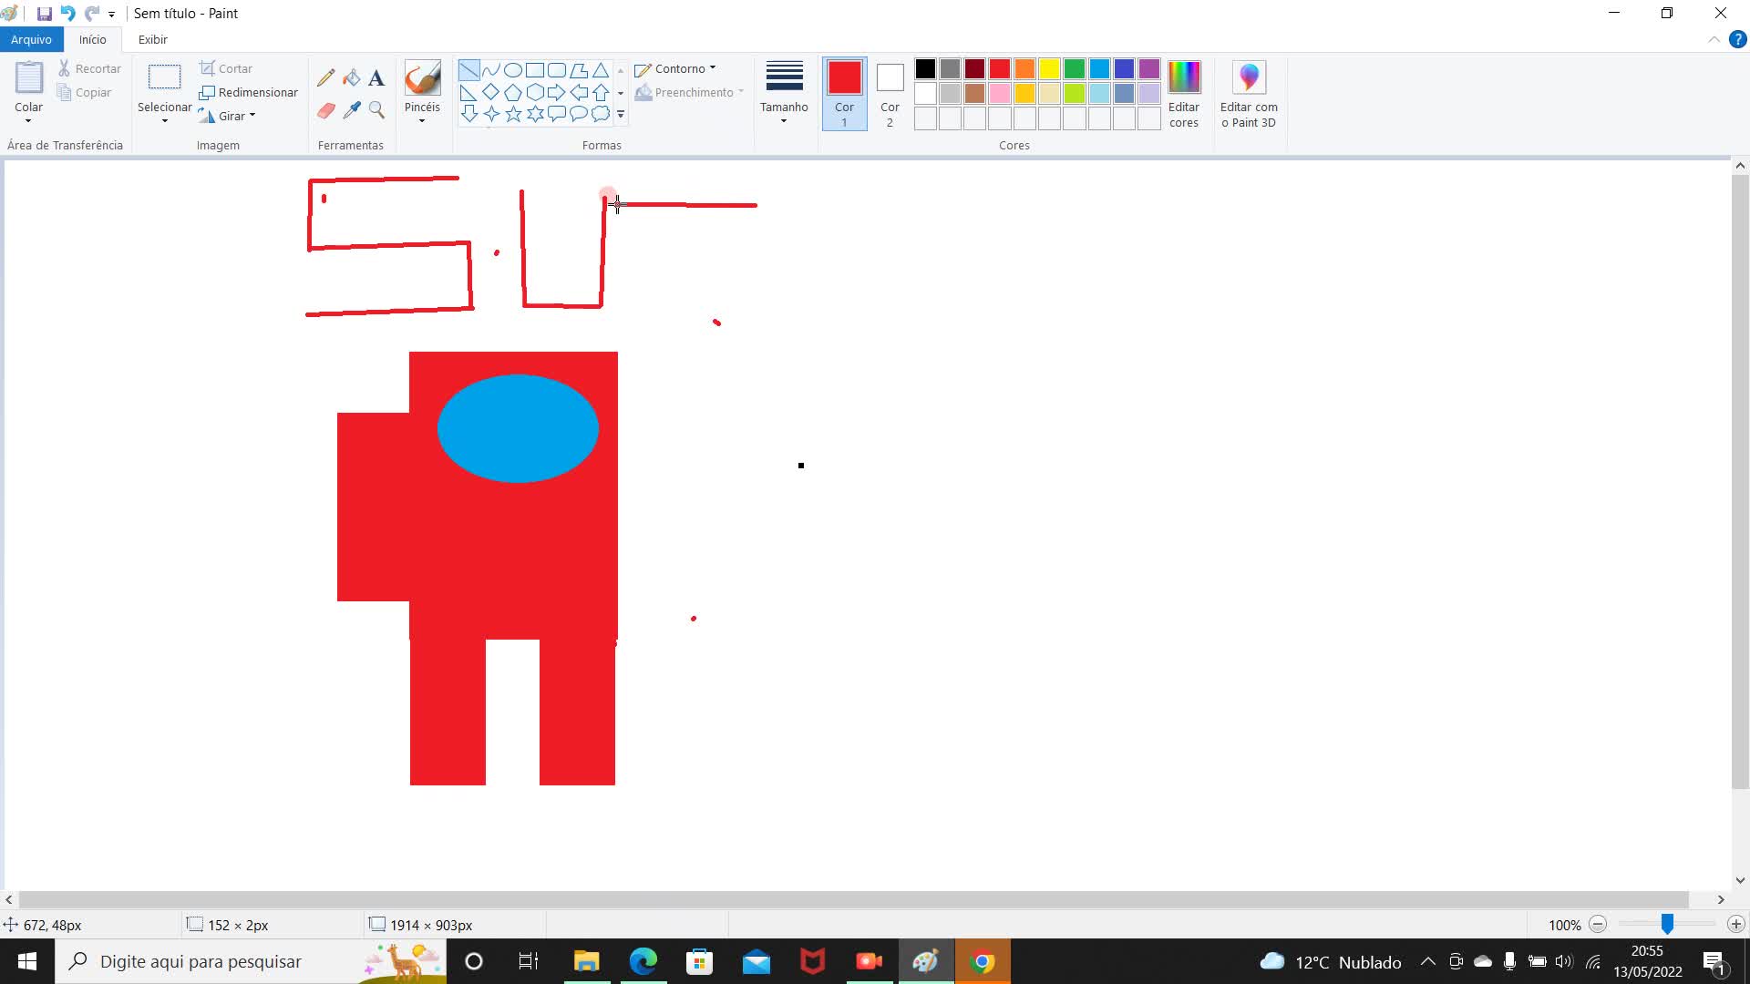Select the Magnifier tool

(x=376, y=110)
